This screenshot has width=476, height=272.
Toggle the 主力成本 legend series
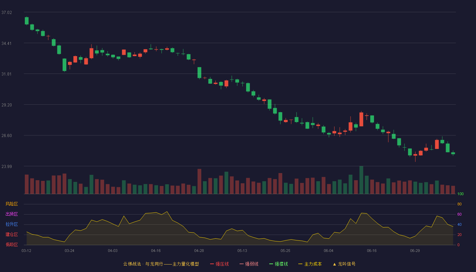(310, 264)
